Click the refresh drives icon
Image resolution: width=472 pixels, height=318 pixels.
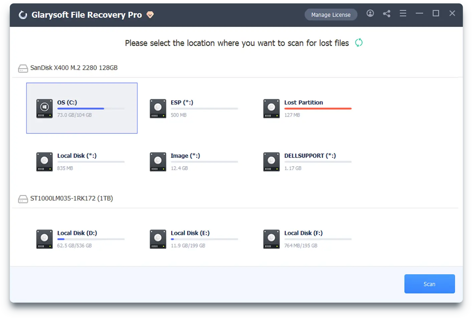(x=359, y=43)
